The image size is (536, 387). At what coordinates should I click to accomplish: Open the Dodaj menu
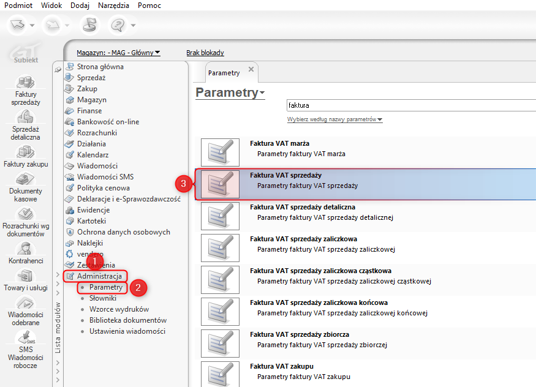(x=80, y=6)
